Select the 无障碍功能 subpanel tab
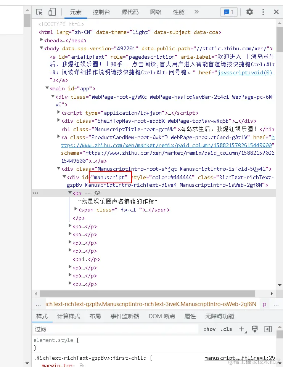The width and height of the screenshot is (283, 367). (220, 316)
